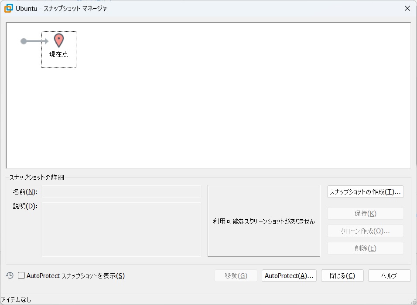
Task: Click the アイテムなし status bar text
Action: (x=16, y=300)
